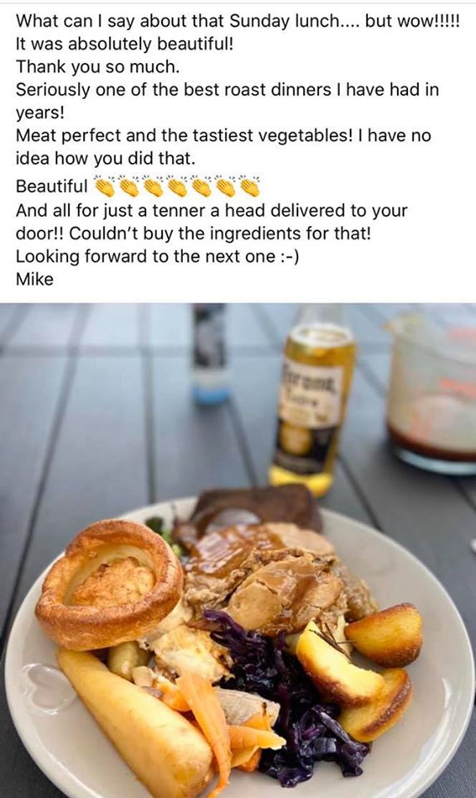Image resolution: width=476 pixels, height=798 pixels.
Task: Click the 'Looking forward to the next one' line
Action: click(x=157, y=256)
